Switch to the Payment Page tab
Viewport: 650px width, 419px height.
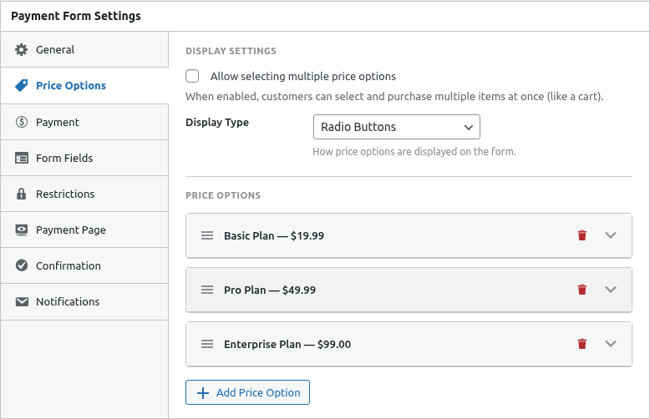coord(84,230)
